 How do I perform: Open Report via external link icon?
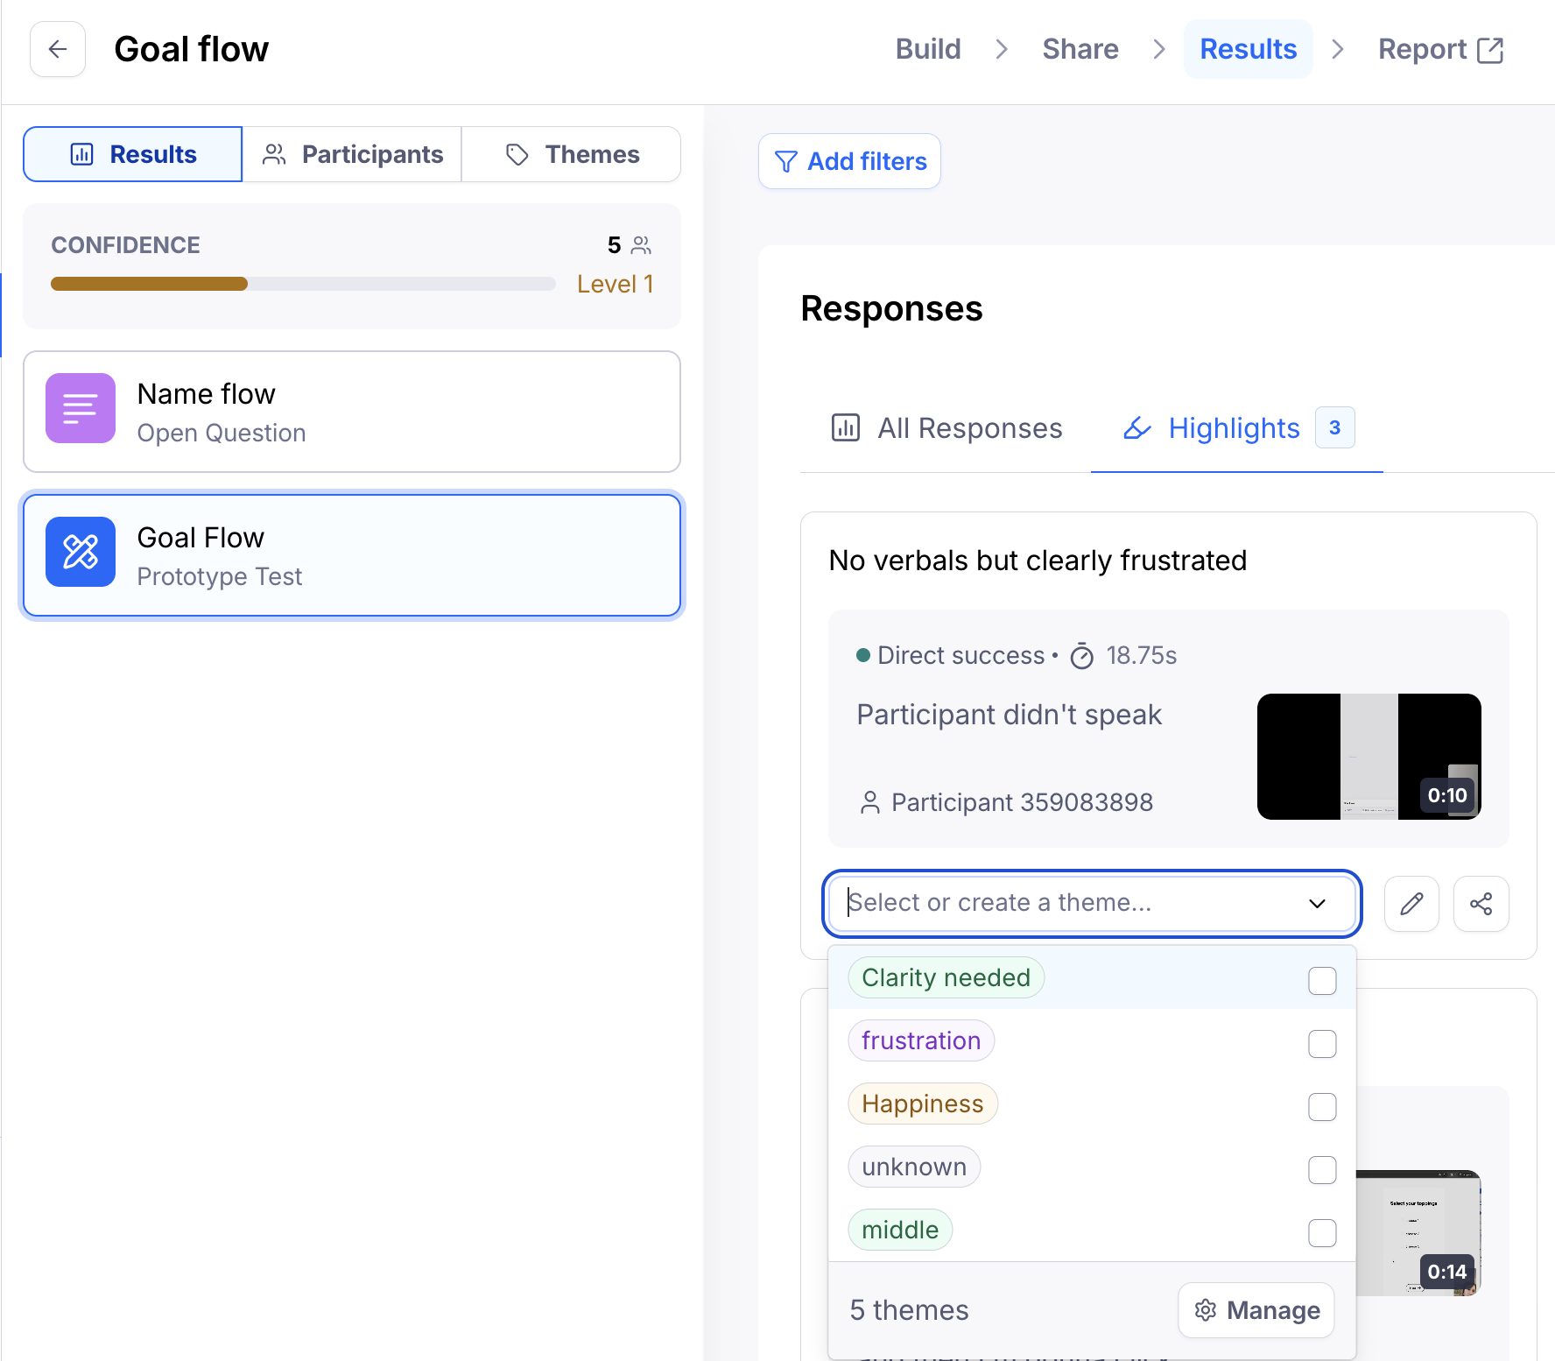click(1489, 50)
